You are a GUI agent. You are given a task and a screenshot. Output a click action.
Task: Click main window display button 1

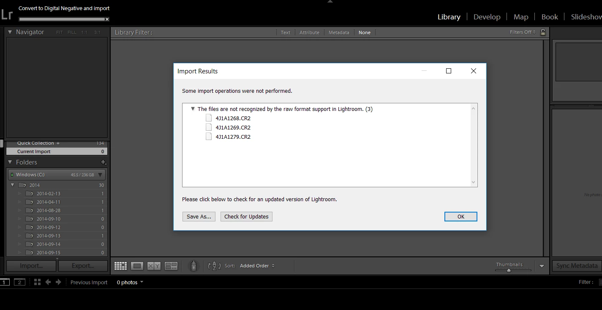pos(5,282)
